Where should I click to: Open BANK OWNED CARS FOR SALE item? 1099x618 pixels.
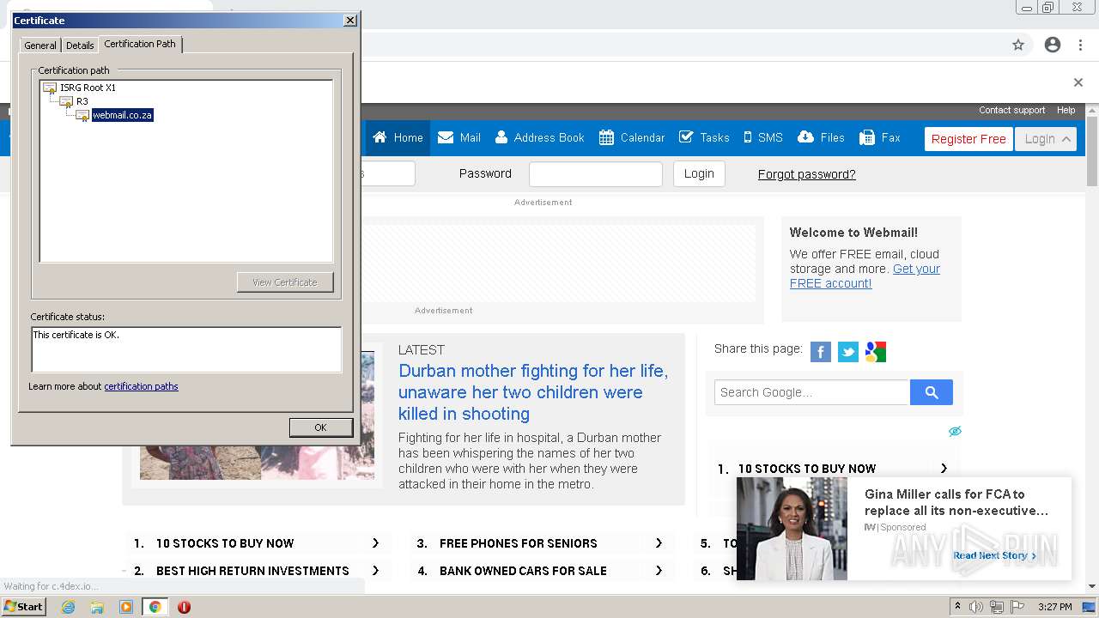[x=523, y=571]
